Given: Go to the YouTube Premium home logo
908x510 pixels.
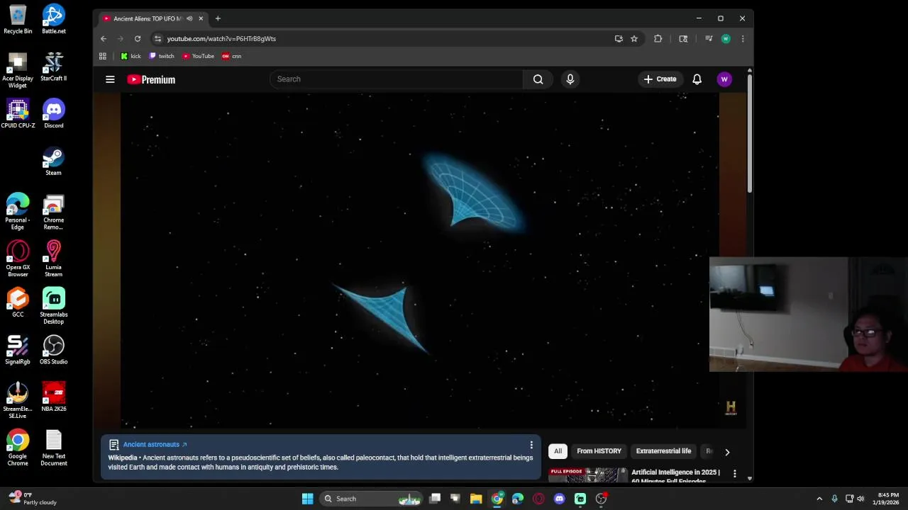Looking at the screenshot, I should coord(151,79).
